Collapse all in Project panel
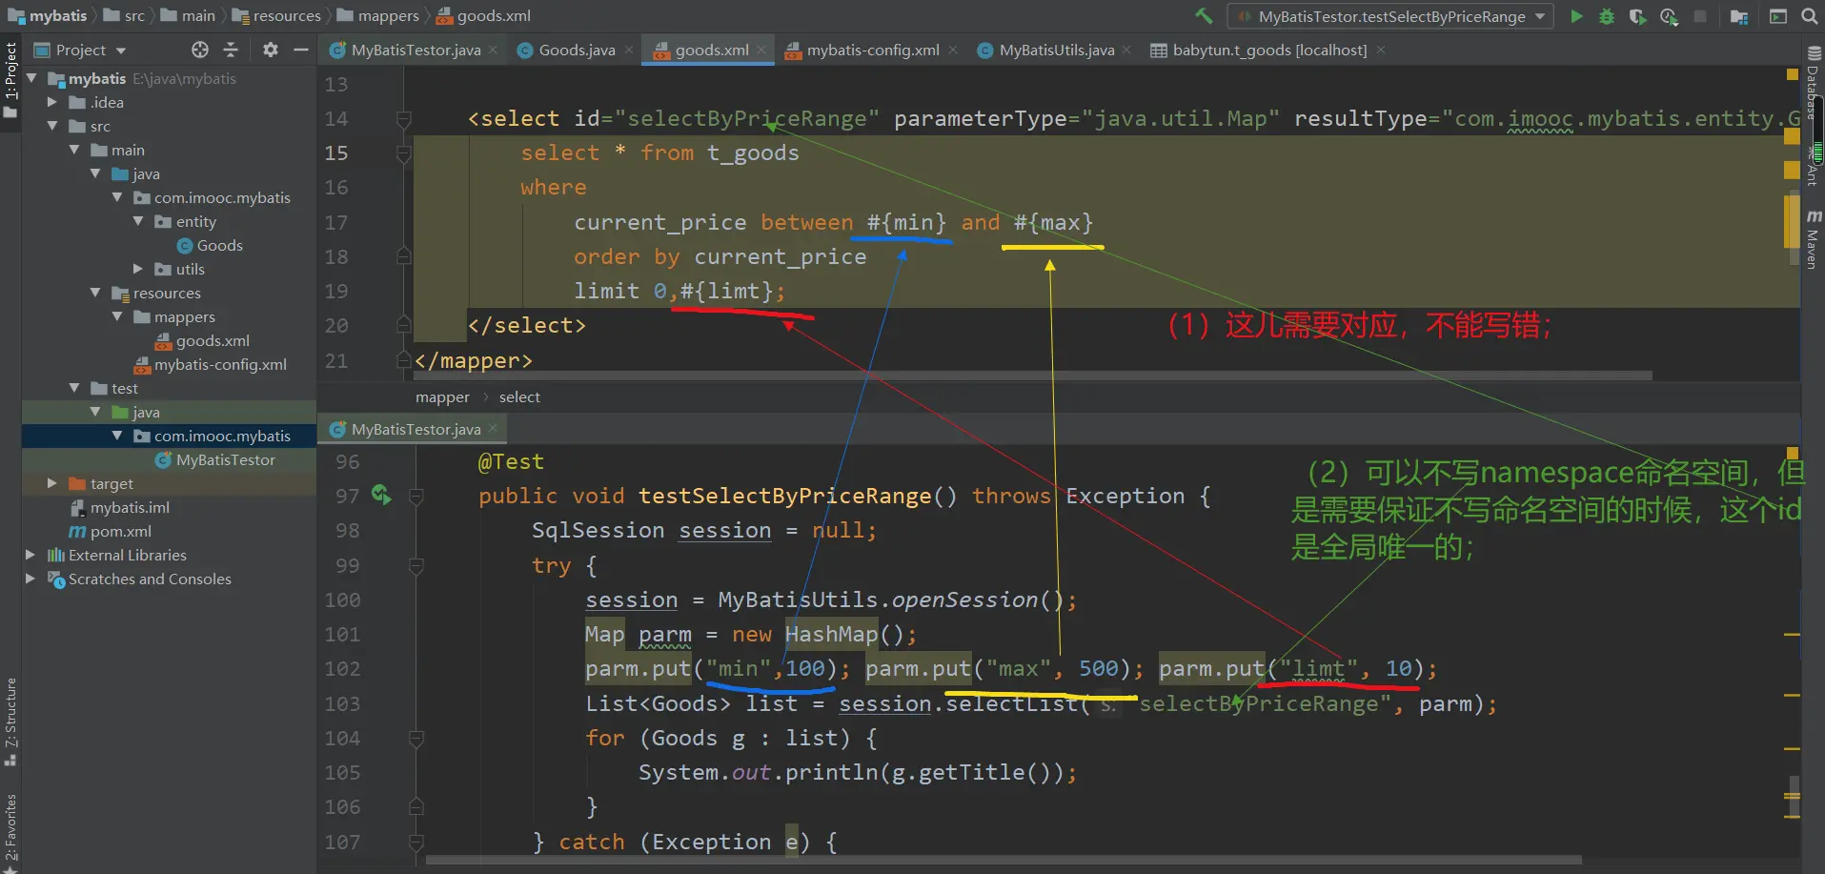The image size is (1825, 874). point(231,50)
